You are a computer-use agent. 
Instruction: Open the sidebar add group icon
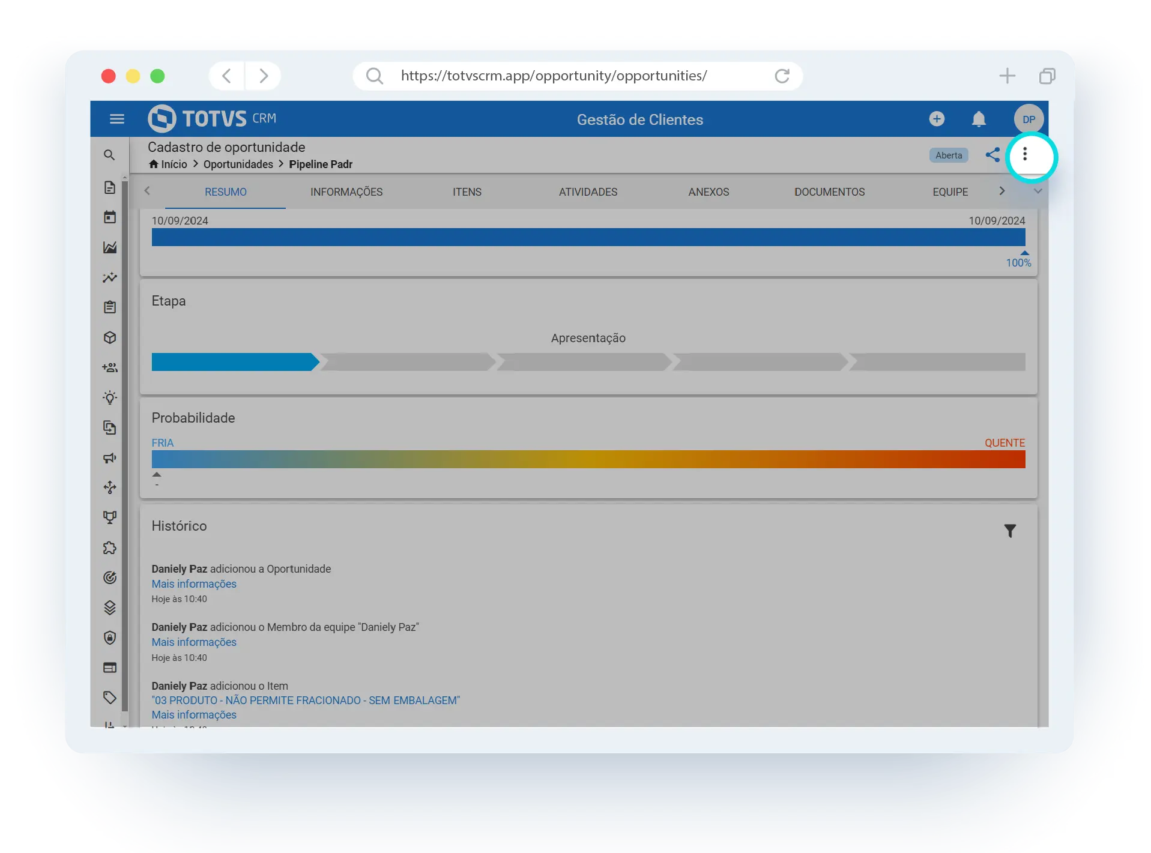[x=109, y=367]
